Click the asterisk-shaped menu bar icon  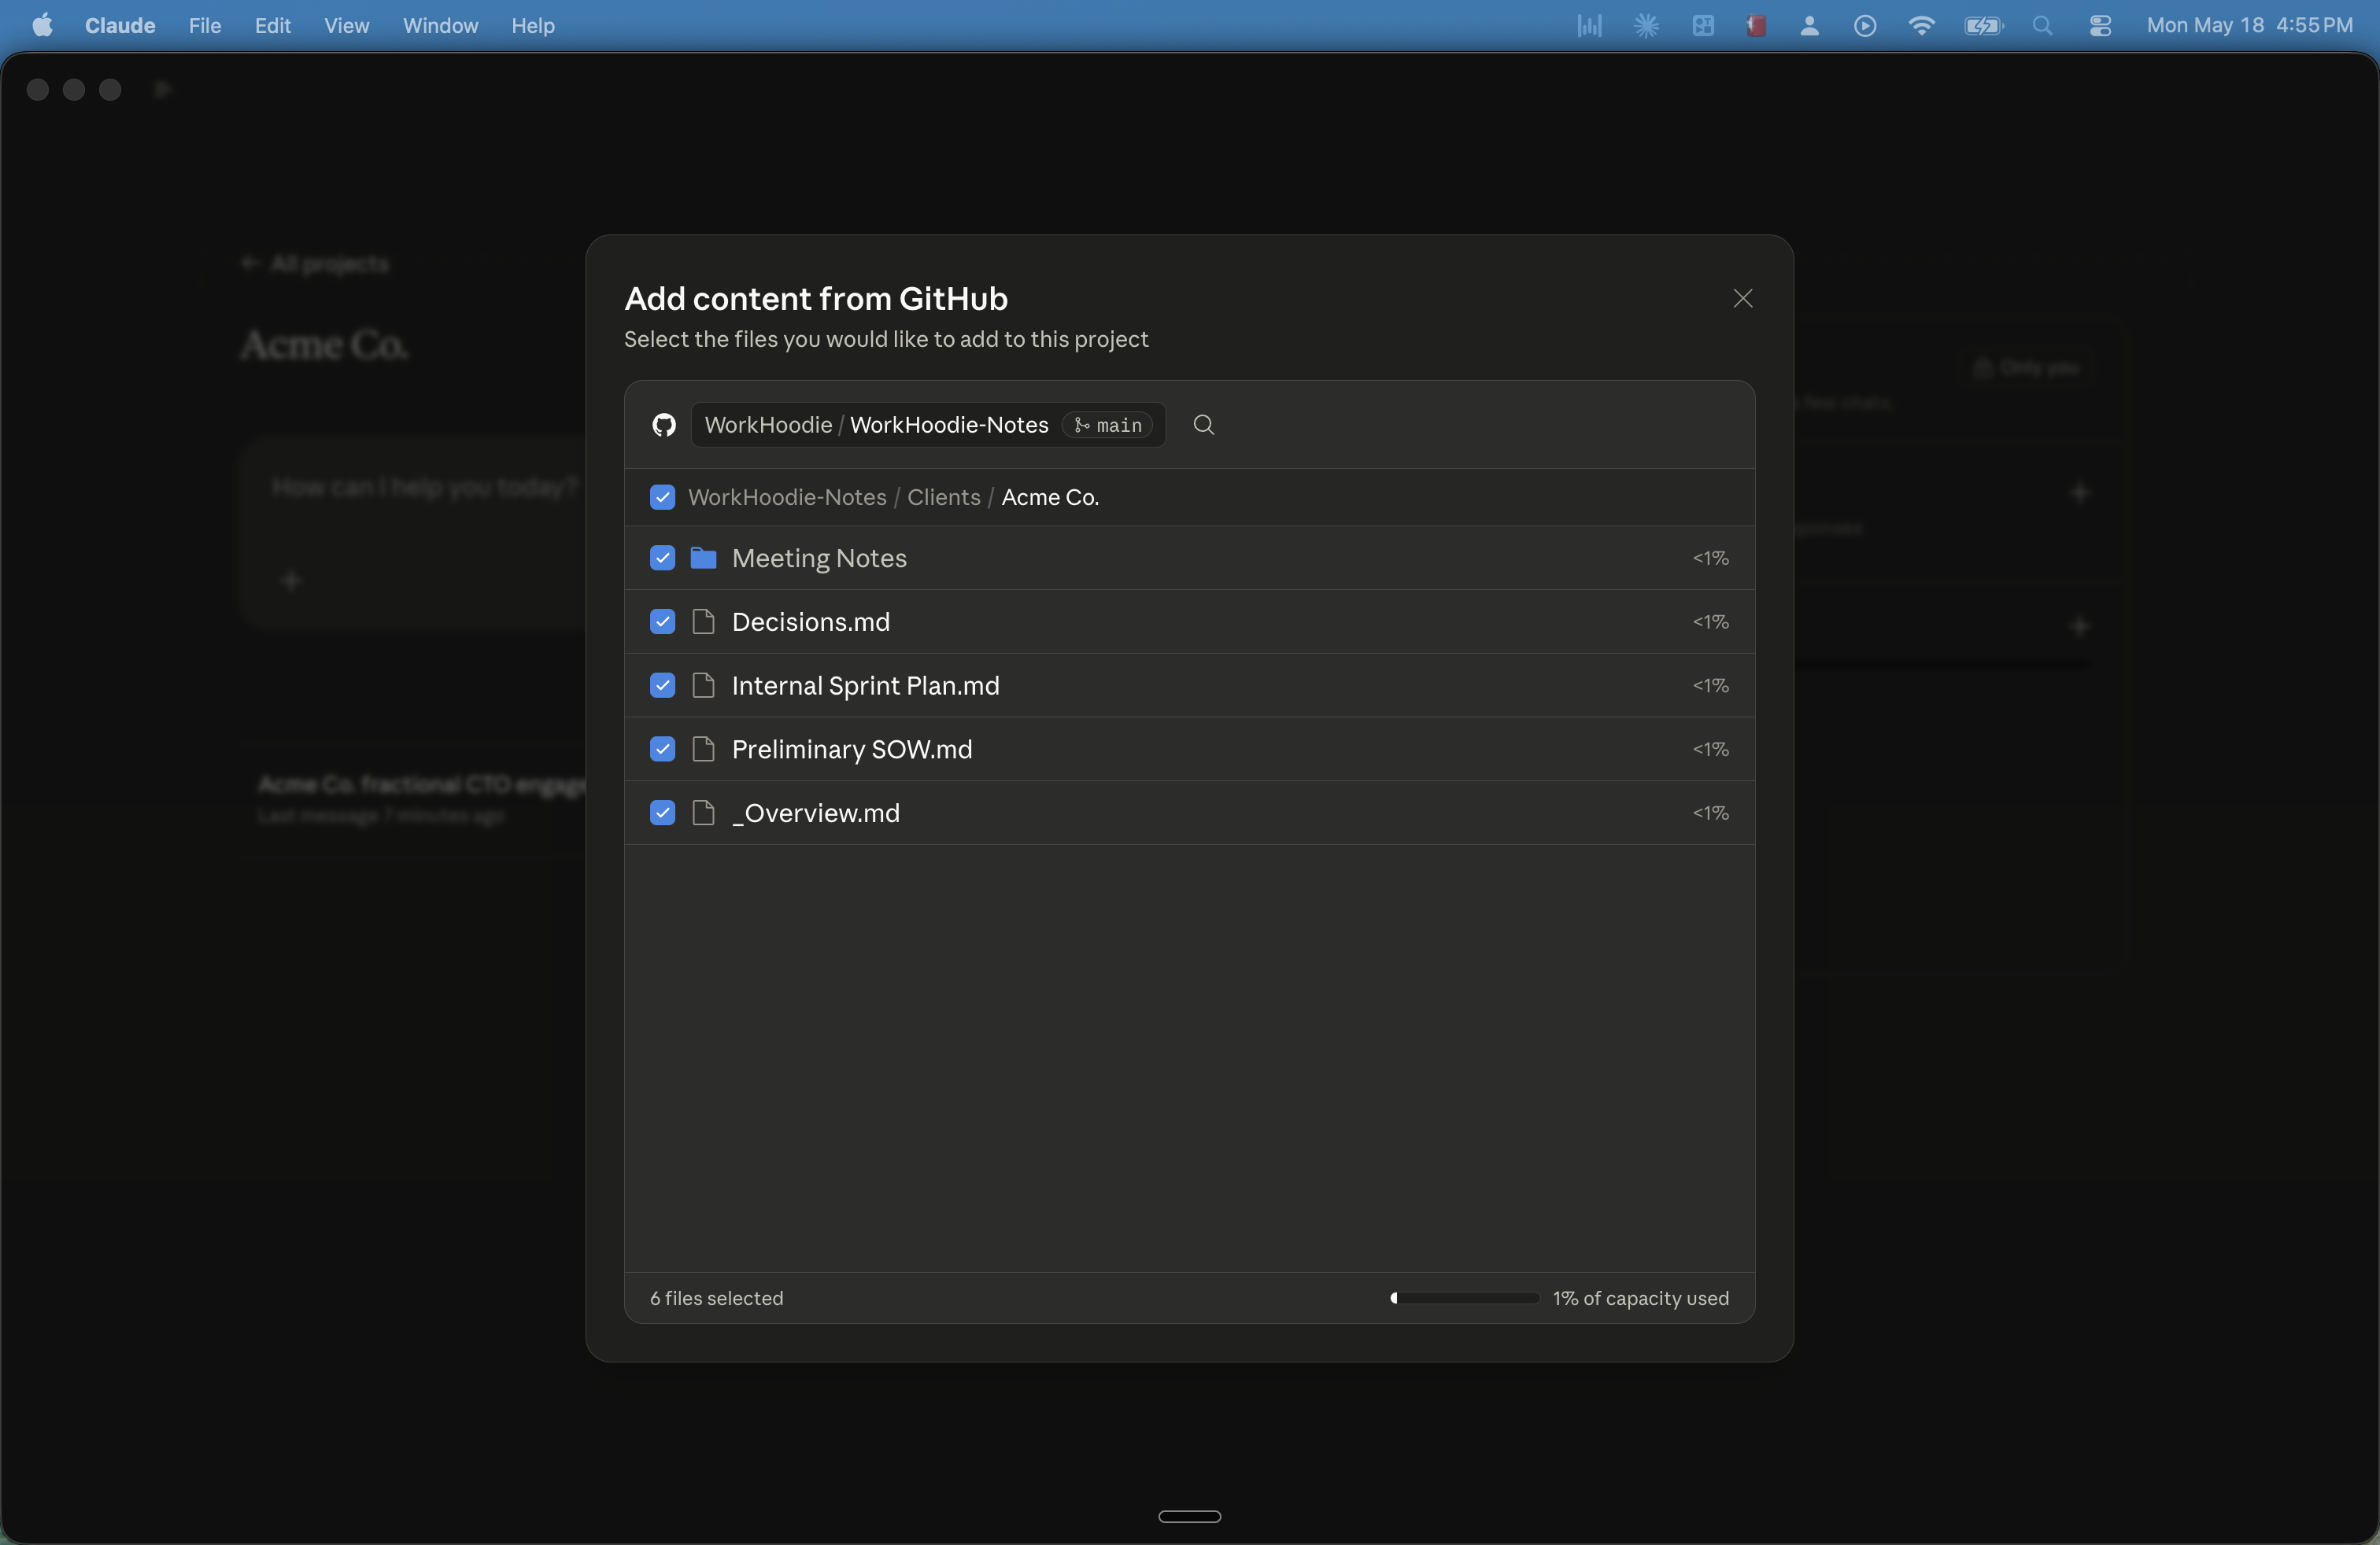click(x=1646, y=25)
